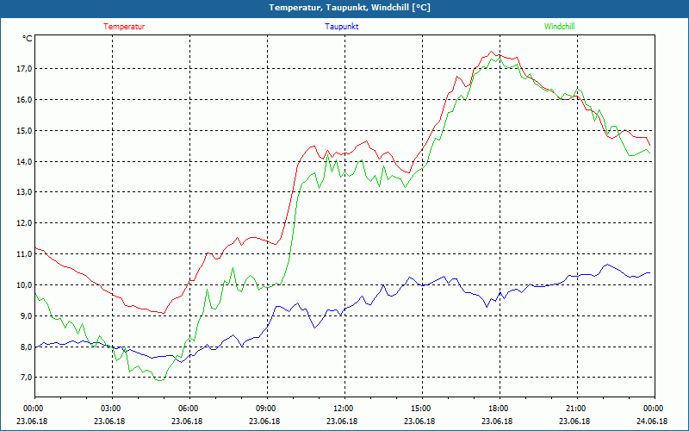Click the 15:00 time label
The height and width of the screenshot is (431, 689).
[x=422, y=409]
